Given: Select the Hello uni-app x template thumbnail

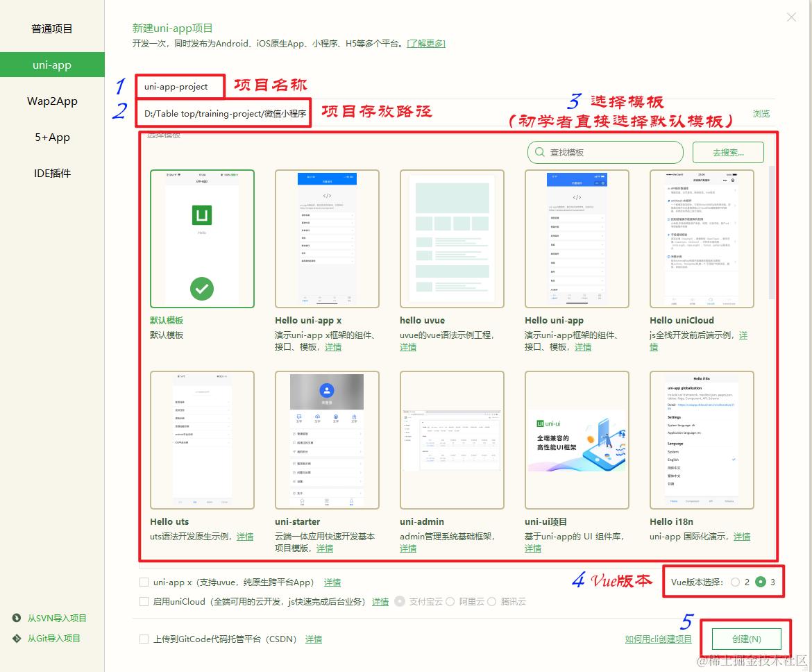Looking at the screenshot, I should pos(327,239).
